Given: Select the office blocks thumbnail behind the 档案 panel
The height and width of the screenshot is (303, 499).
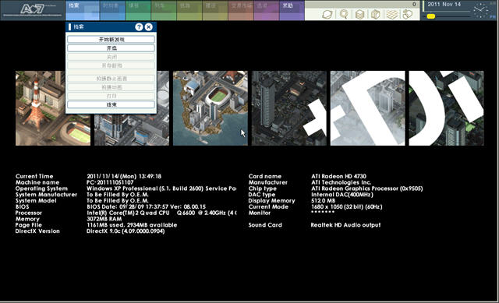Looking at the screenshot, I should (x=132, y=130).
